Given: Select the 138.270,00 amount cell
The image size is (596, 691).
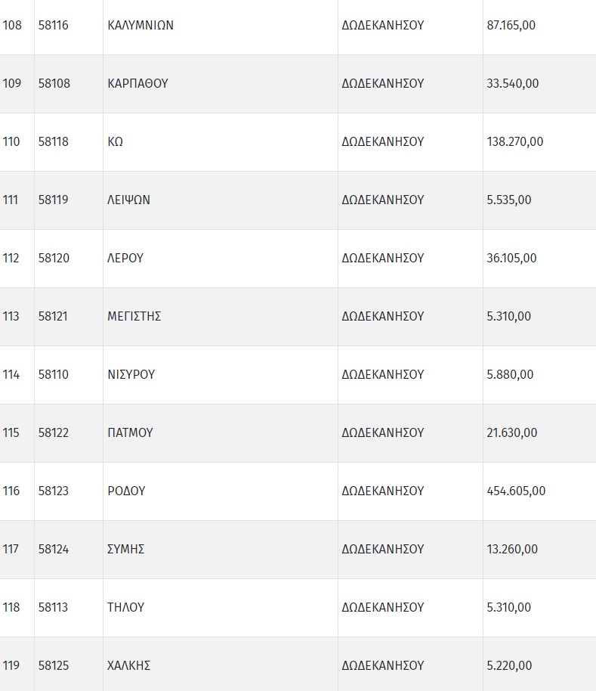Looking at the screenshot, I should 515,141.
